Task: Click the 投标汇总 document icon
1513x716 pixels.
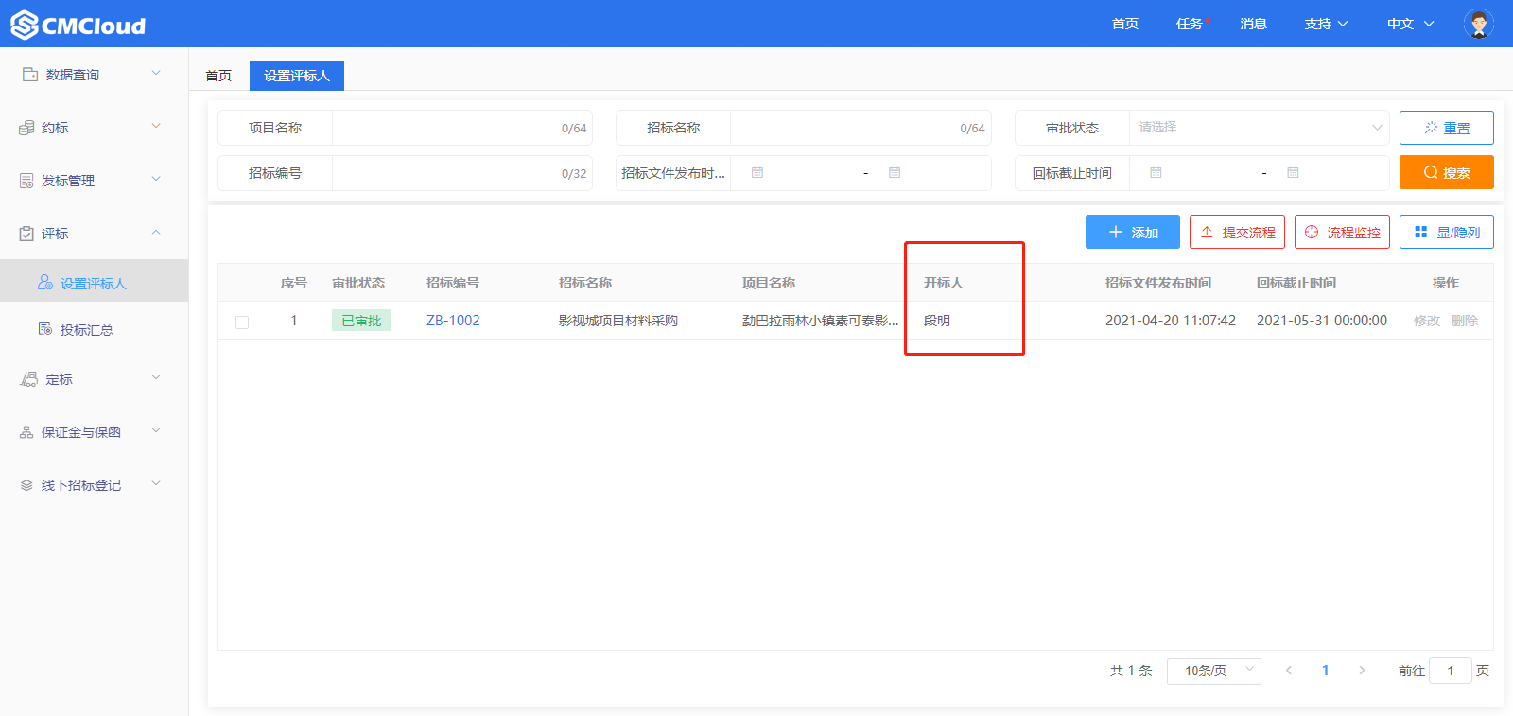Action: 44,328
